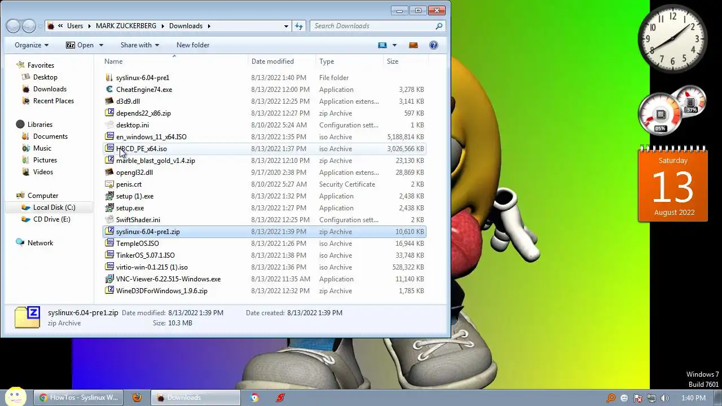The width and height of the screenshot is (722, 406).
Task: Select the TempleOS.ISO file name
Action: pos(138,244)
